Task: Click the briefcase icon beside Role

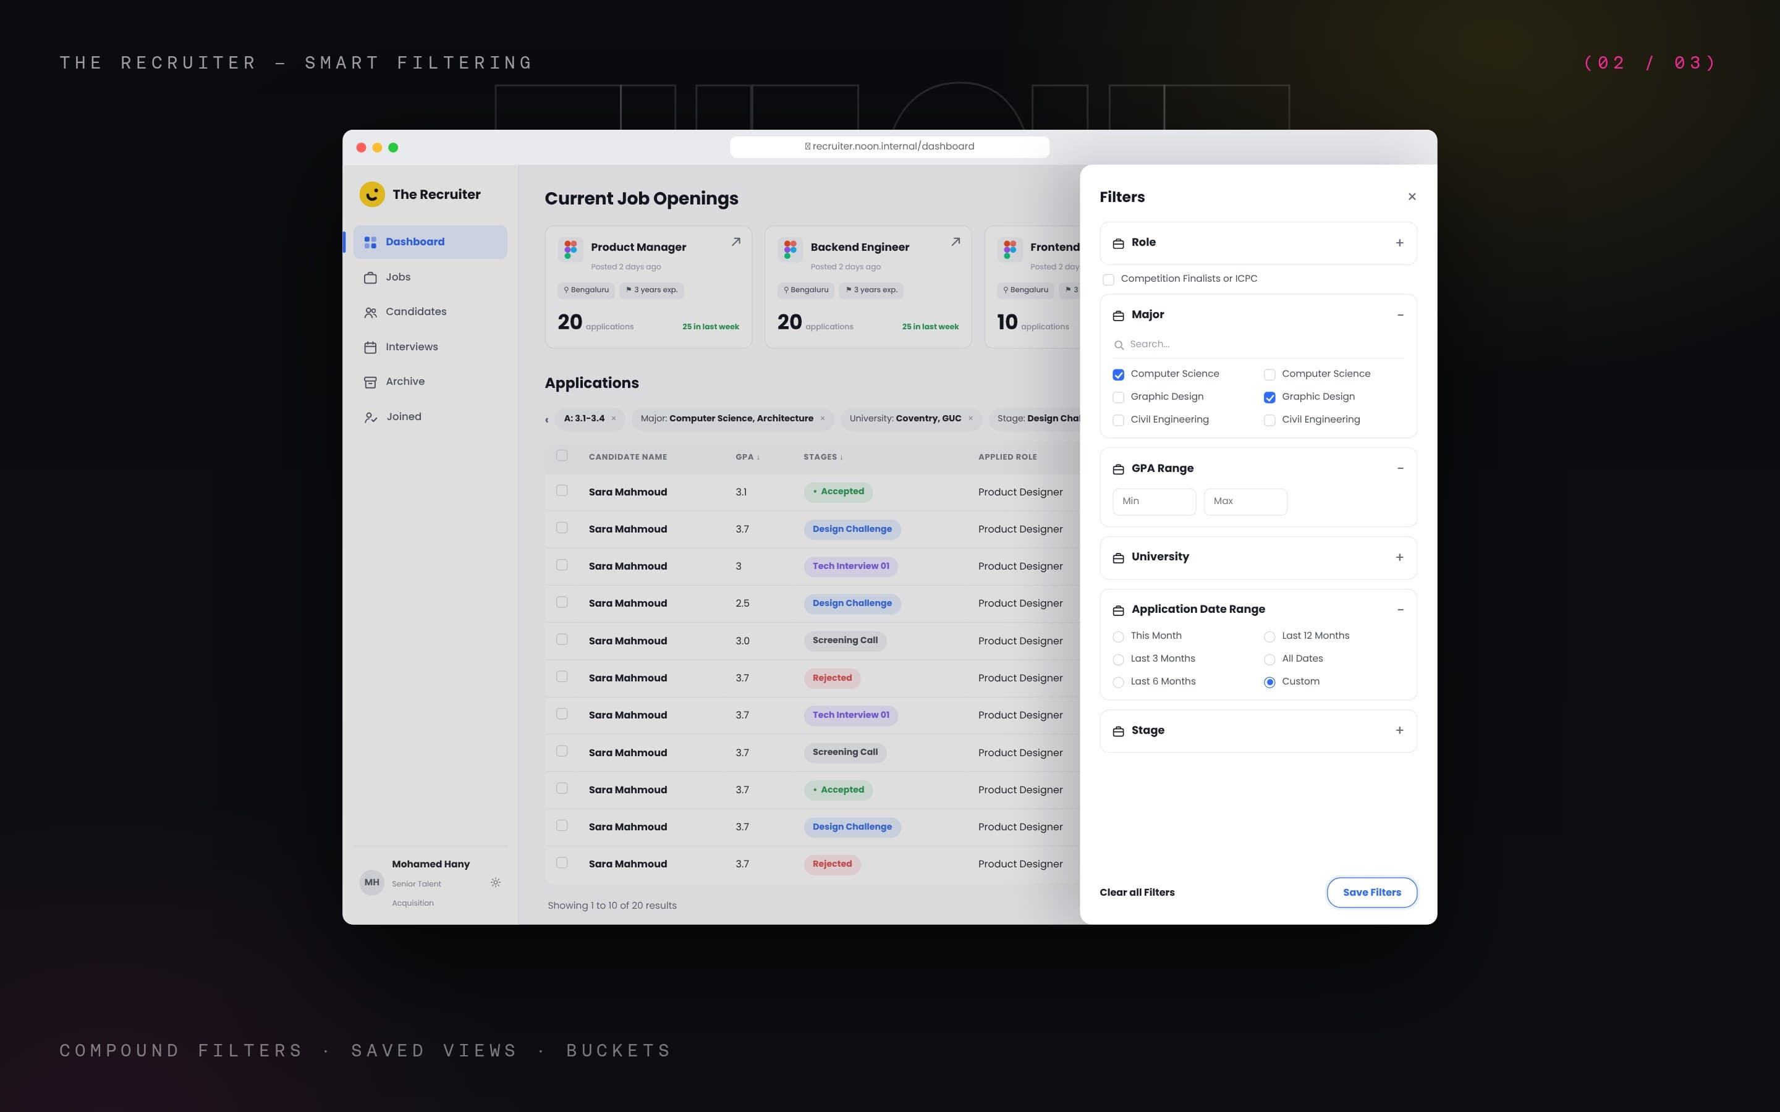Action: [1118, 243]
